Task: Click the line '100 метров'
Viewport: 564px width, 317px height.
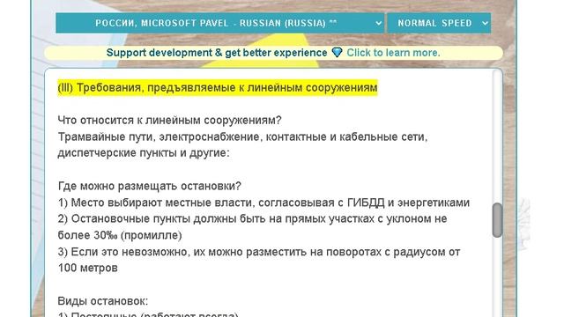Action: (x=88, y=268)
